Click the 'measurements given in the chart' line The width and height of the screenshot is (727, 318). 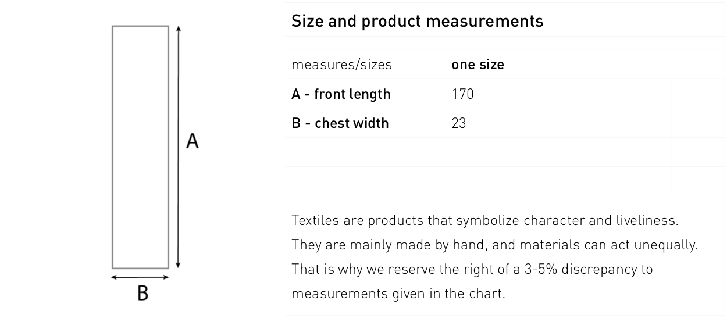click(398, 294)
